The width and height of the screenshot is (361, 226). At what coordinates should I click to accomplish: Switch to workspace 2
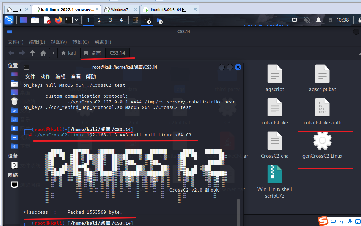[99, 20]
